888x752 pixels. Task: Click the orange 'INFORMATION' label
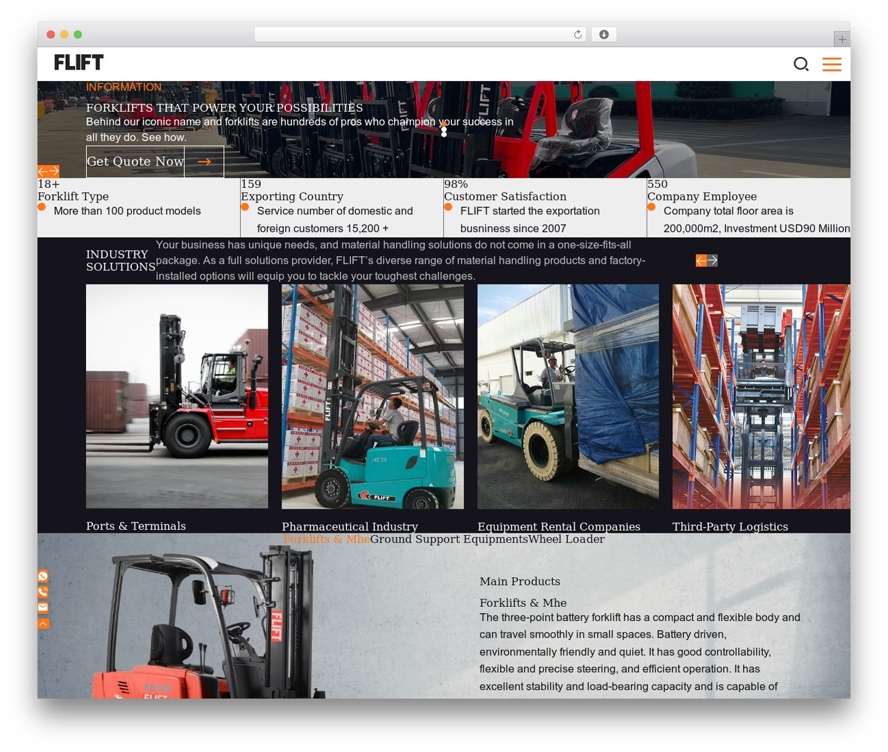[x=123, y=87]
